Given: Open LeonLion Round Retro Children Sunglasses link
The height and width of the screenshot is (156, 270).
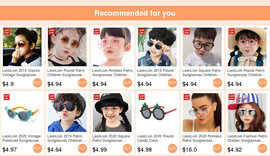Looking at the screenshot, I should click(x=66, y=73).
